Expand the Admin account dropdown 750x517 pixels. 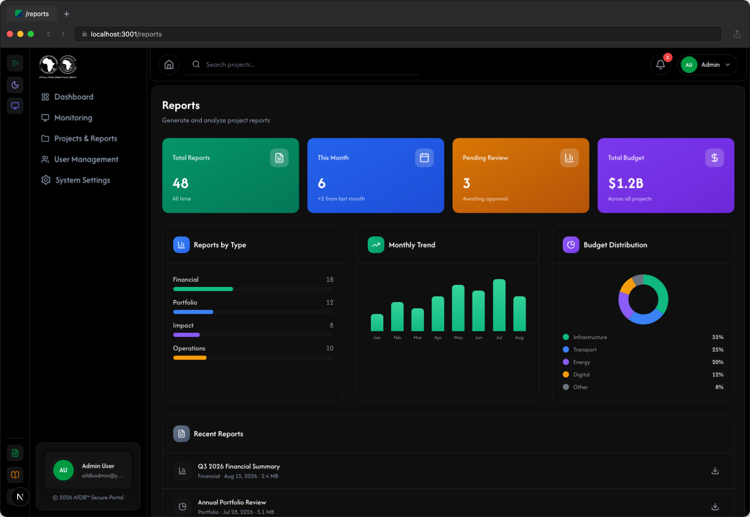[x=707, y=65]
